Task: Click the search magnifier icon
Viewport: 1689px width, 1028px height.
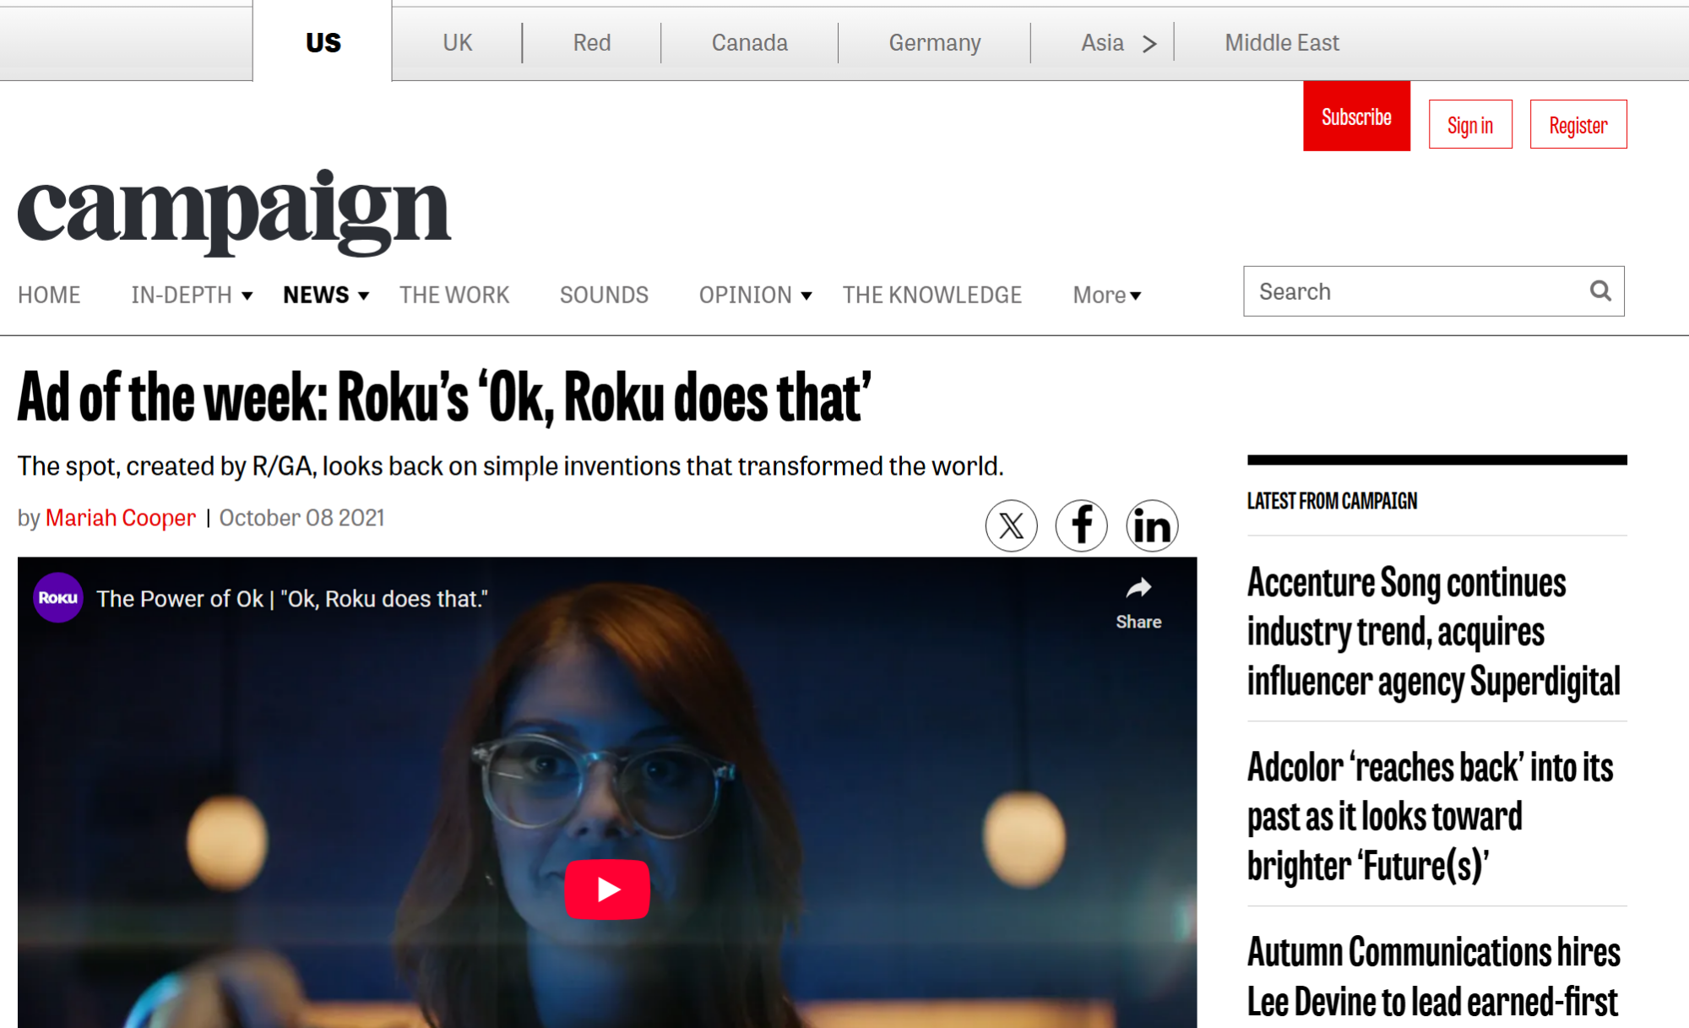Action: click(1600, 291)
